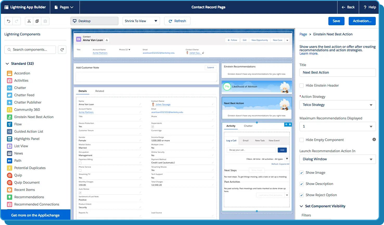Click the undo arrow icon
The width and height of the screenshot is (384, 225).
(x=9, y=21)
